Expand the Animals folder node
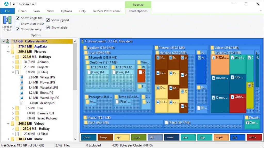Screen dimensions: 264x148 pyautogui.click(x=13, y=62)
